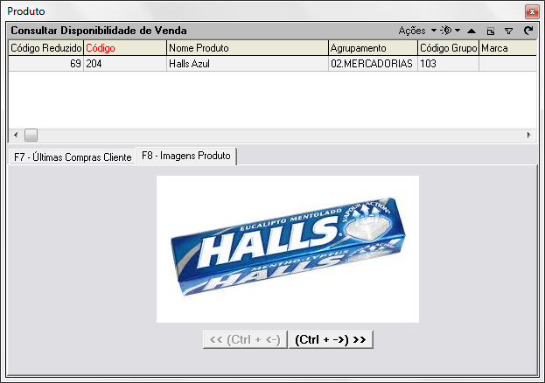
Task: Click the group code 103 cell
Action: (x=449, y=64)
